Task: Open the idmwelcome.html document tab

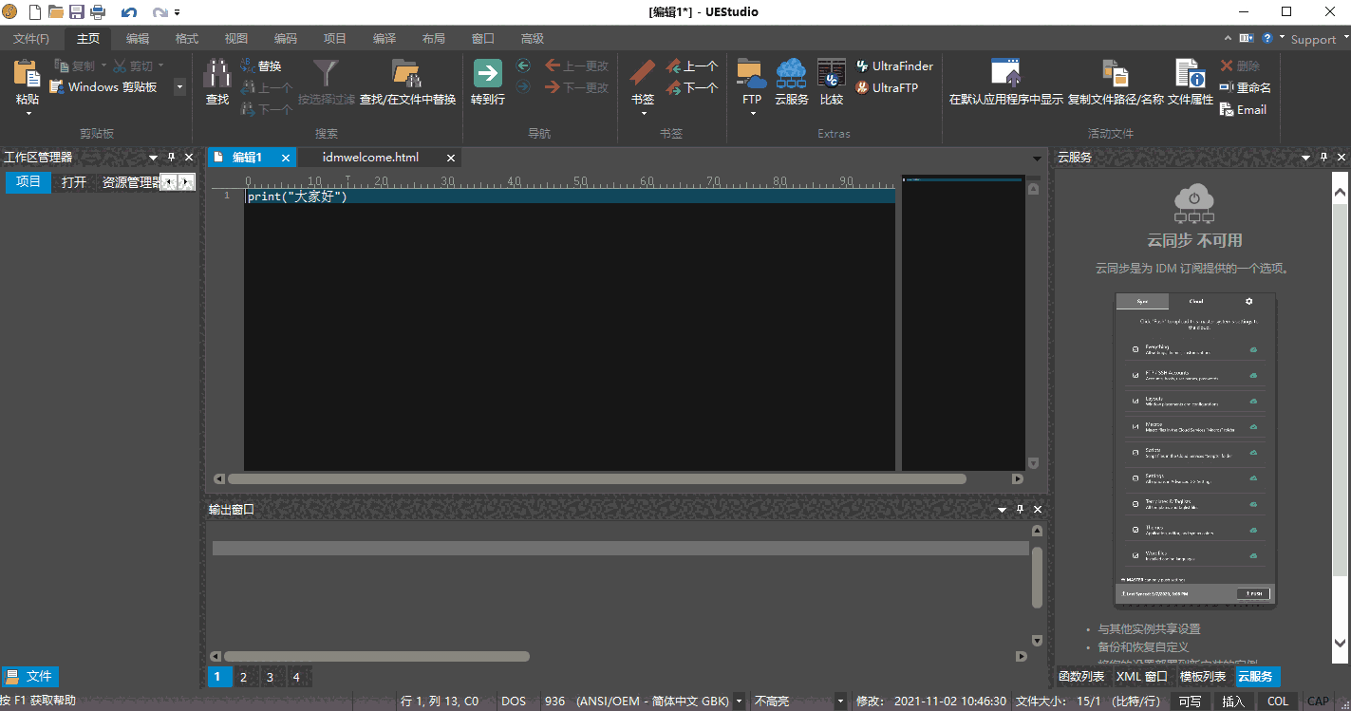Action: pos(369,158)
